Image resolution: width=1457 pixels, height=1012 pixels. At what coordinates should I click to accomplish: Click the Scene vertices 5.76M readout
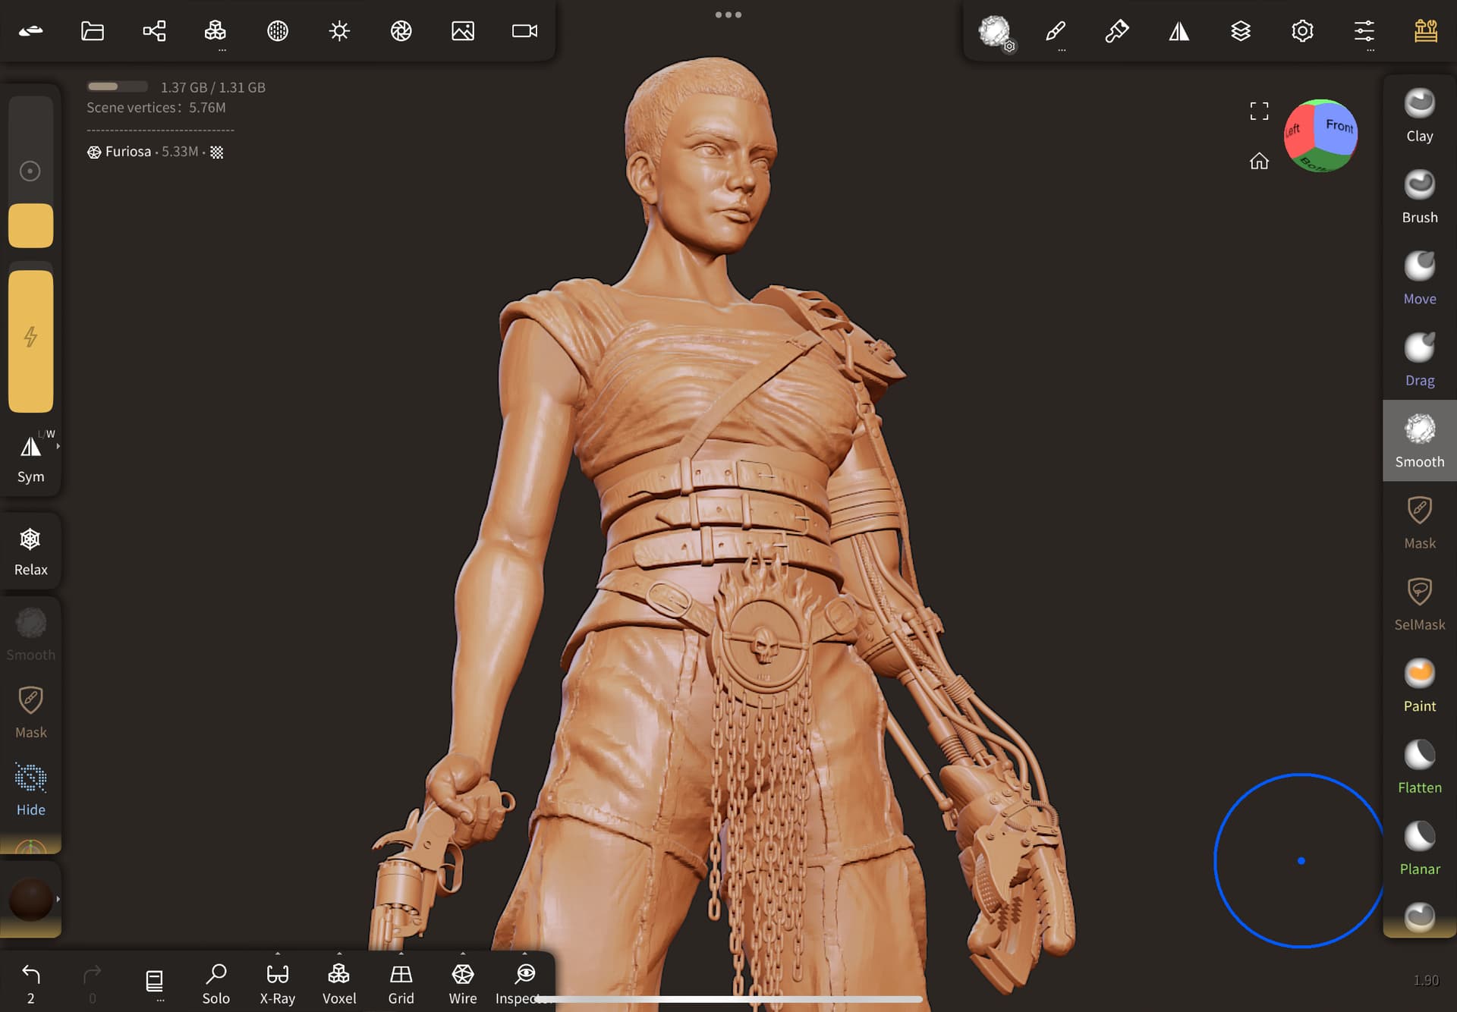pyautogui.click(x=156, y=108)
